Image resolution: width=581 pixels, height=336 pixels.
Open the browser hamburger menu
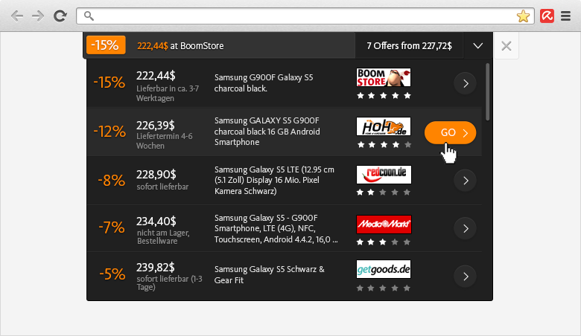click(x=566, y=16)
